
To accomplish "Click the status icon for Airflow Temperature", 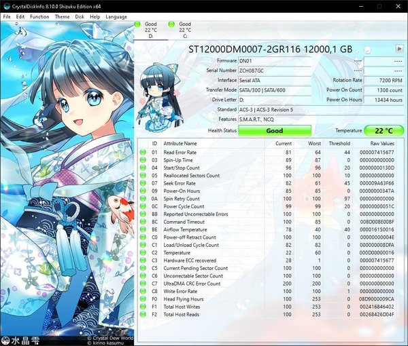I will tap(143, 229).
